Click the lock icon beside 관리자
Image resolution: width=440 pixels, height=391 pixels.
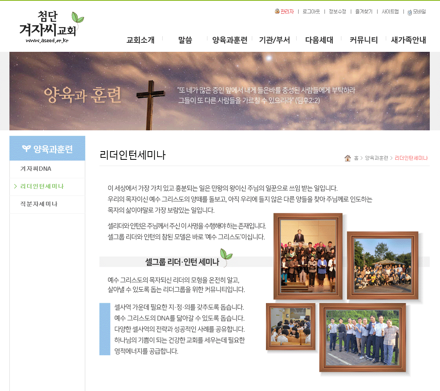click(x=277, y=11)
